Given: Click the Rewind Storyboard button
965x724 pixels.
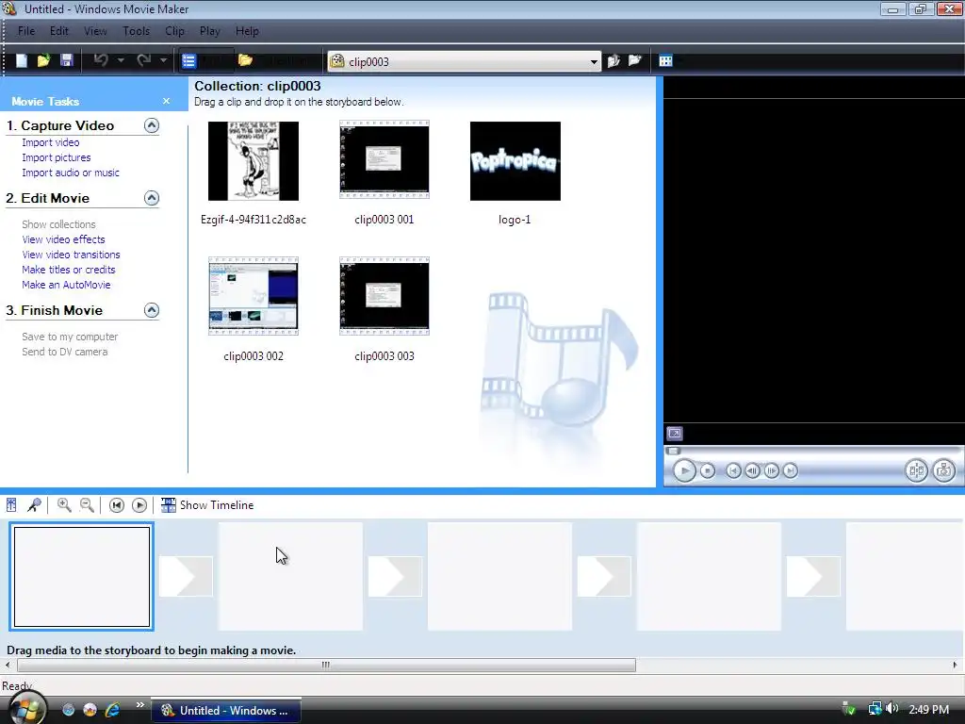Looking at the screenshot, I should point(116,505).
